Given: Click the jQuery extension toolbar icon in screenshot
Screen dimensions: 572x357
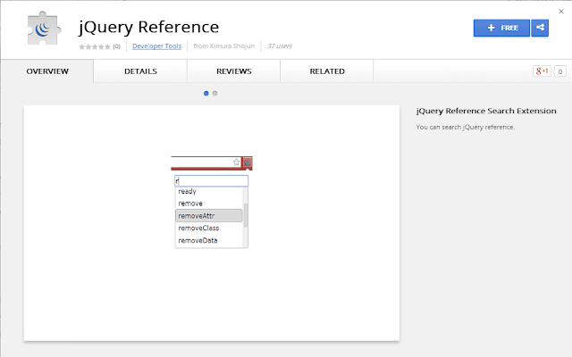Looking at the screenshot, I should tap(248, 162).
